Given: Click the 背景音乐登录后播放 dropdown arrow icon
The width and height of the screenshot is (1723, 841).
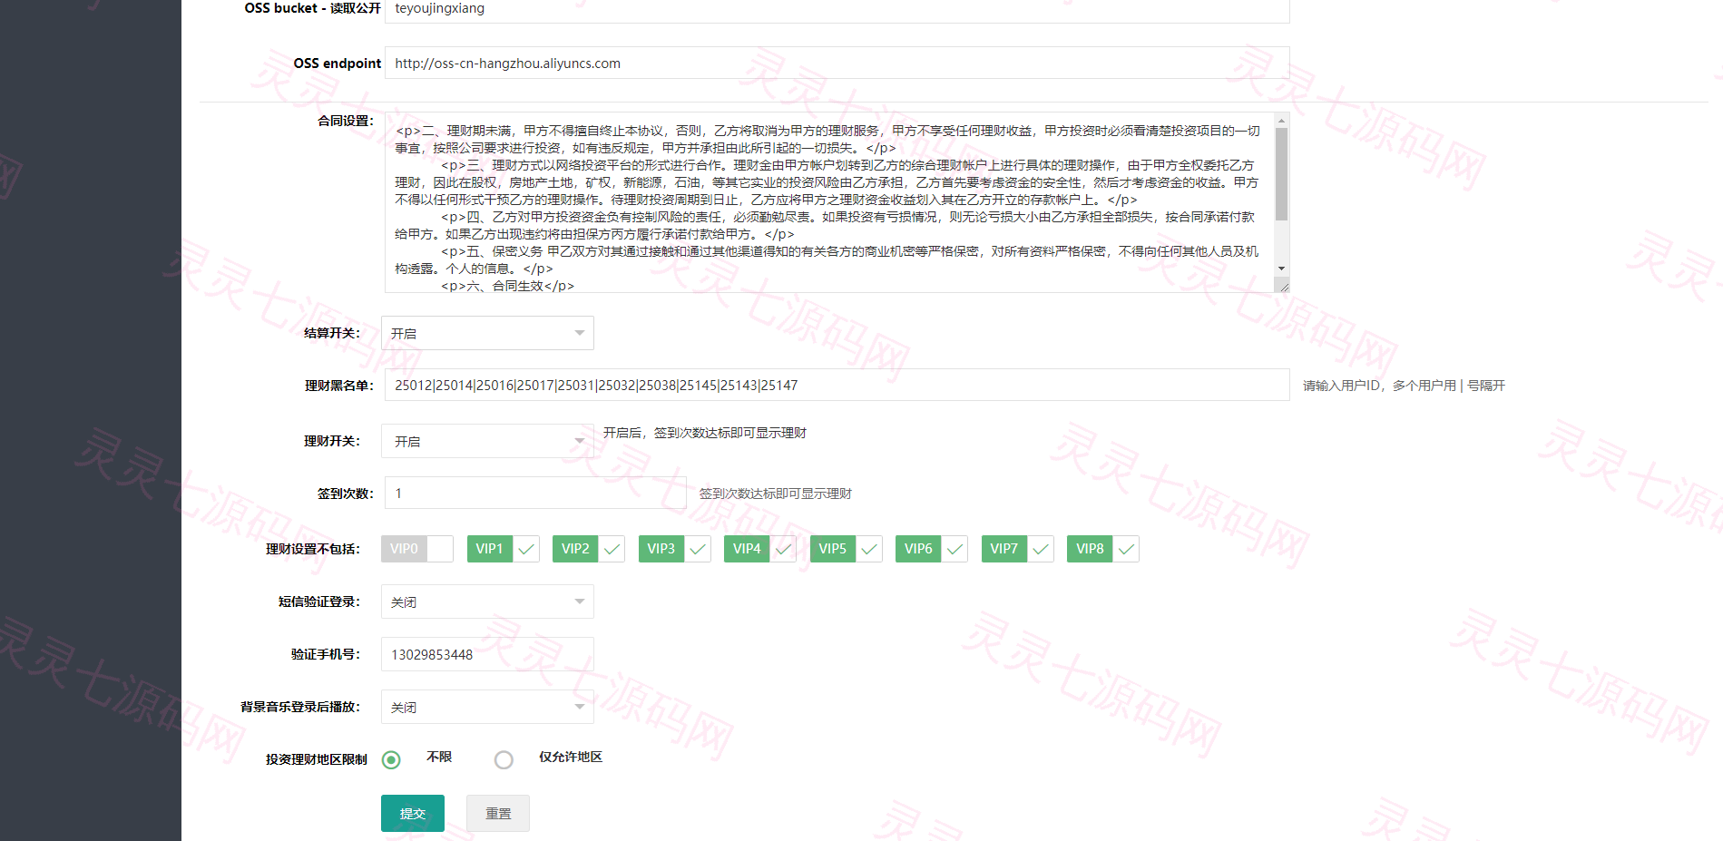Looking at the screenshot, I should pyautogui.click(x=579, y=707).
